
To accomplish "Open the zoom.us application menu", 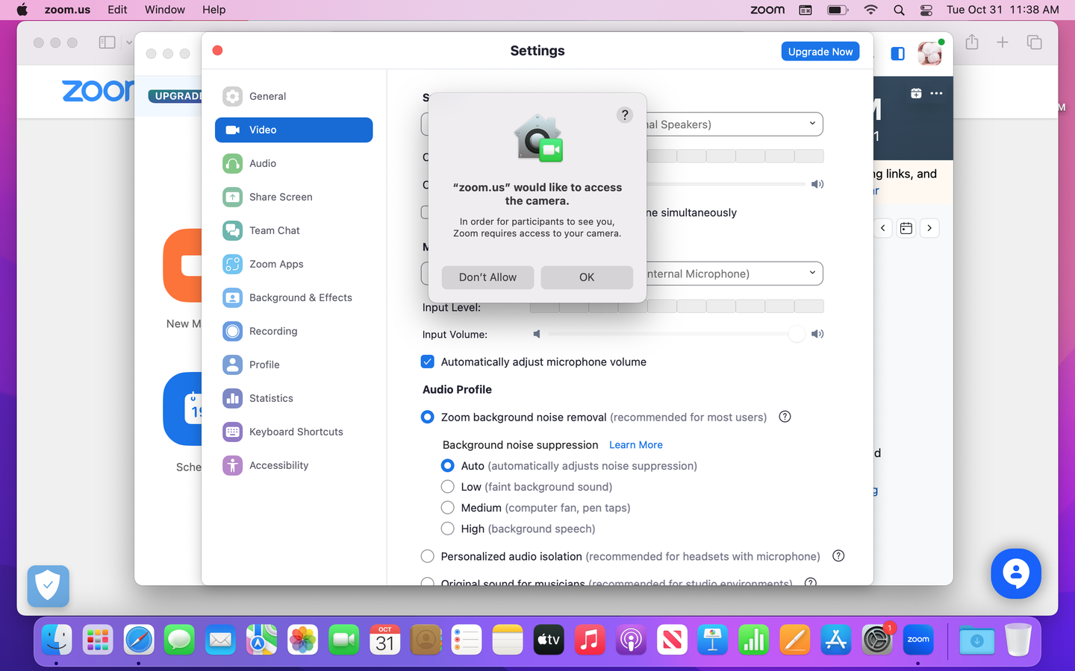I will [67, 10].
